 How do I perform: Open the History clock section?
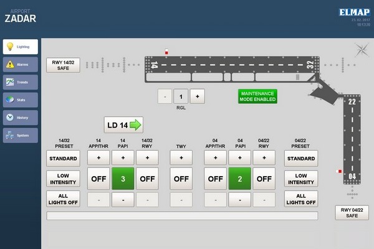click(x=21, y=117)
